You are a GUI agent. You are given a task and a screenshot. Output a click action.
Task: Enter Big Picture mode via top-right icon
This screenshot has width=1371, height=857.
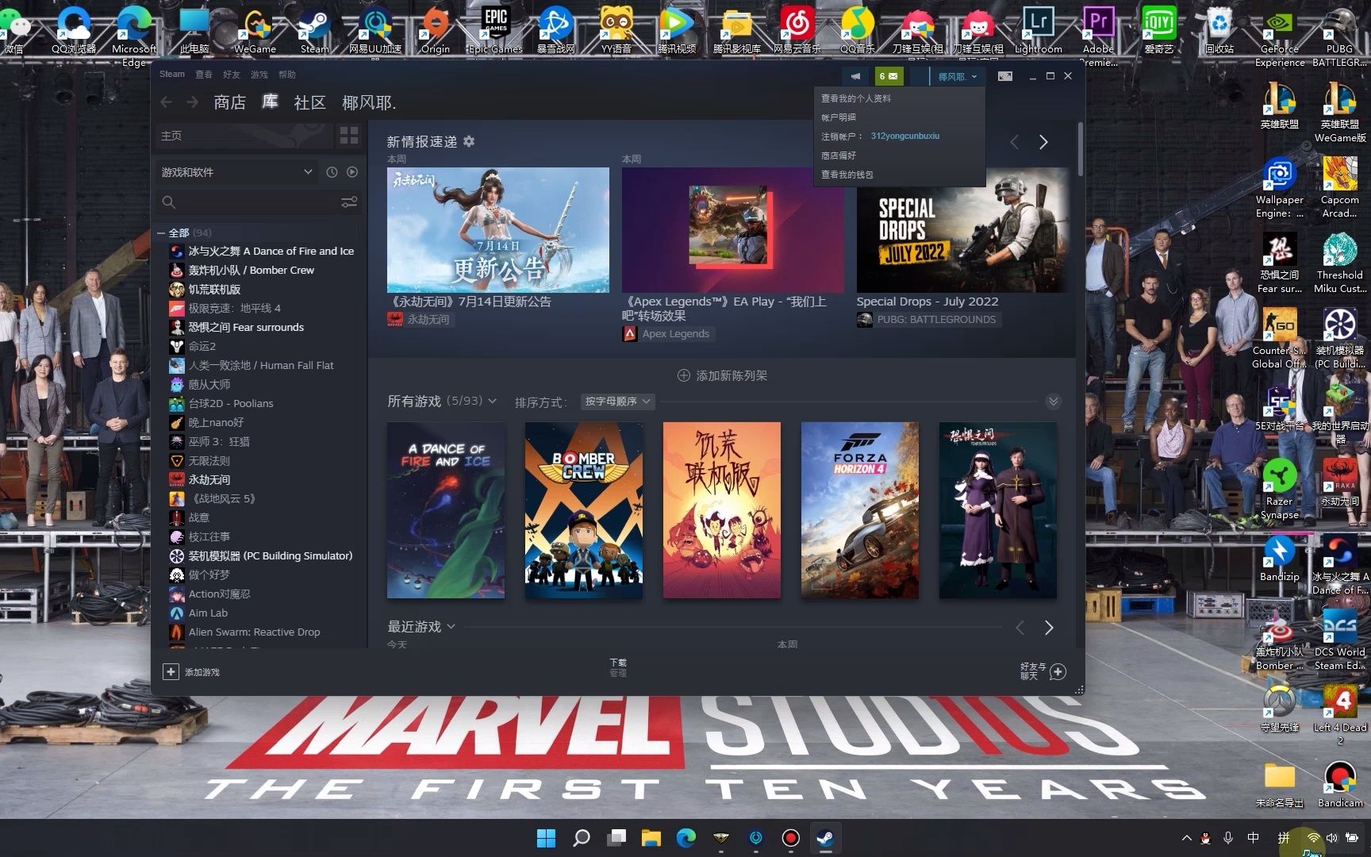[1005, 76]
